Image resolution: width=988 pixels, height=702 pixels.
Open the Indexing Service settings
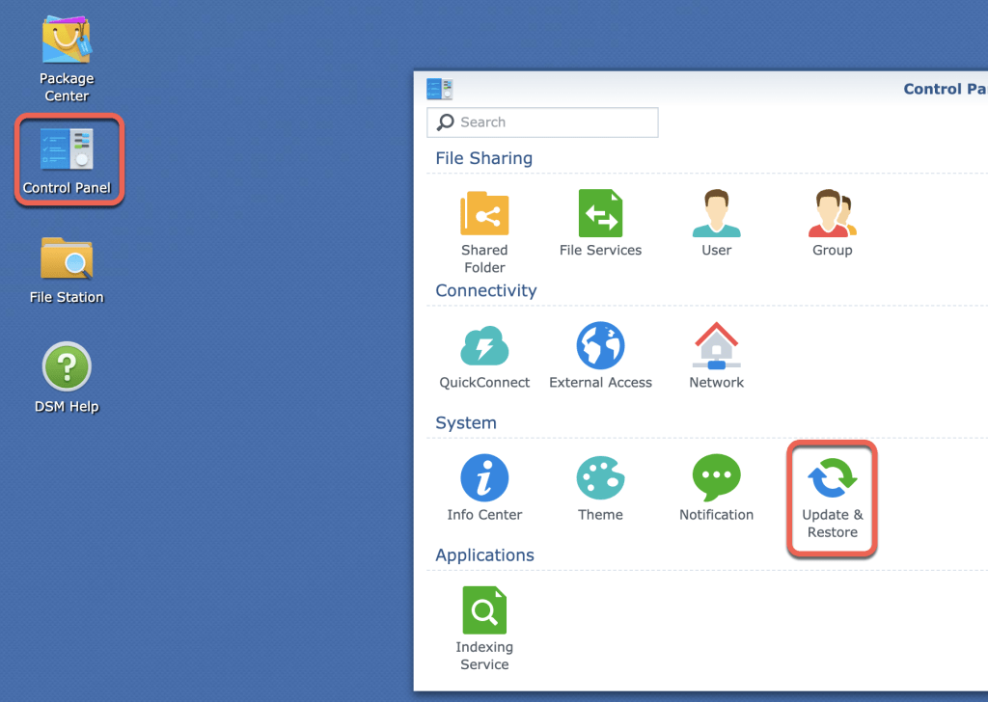[x=484, y=629]
